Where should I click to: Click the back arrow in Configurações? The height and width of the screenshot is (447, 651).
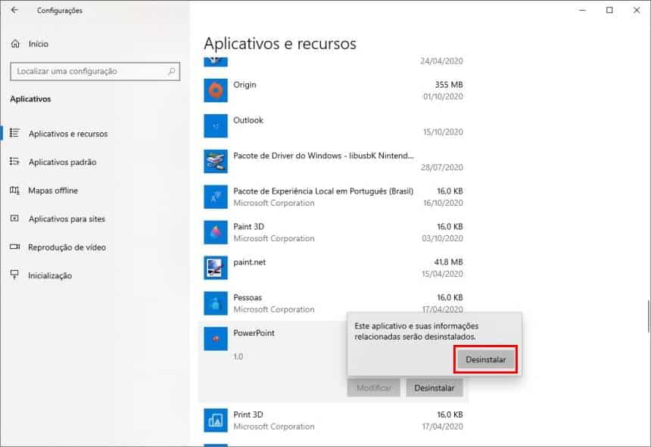tap(14, 10)
